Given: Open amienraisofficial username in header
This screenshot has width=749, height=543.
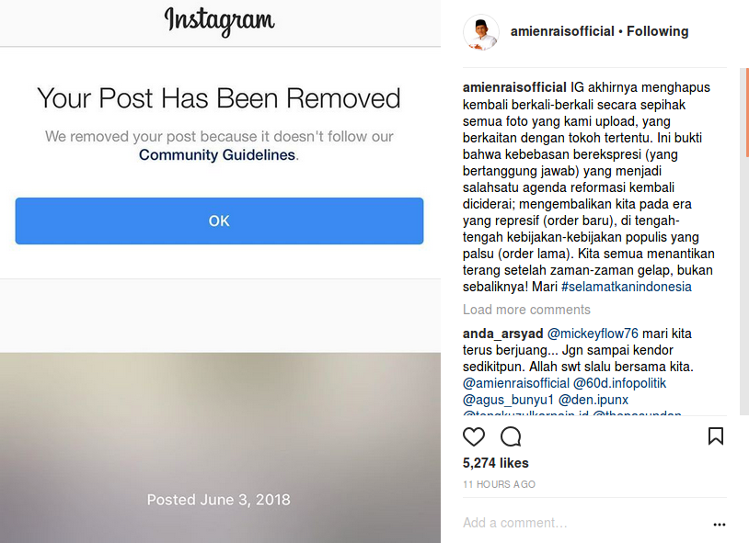Looking at the screenshot, I should tap(562, 31).
